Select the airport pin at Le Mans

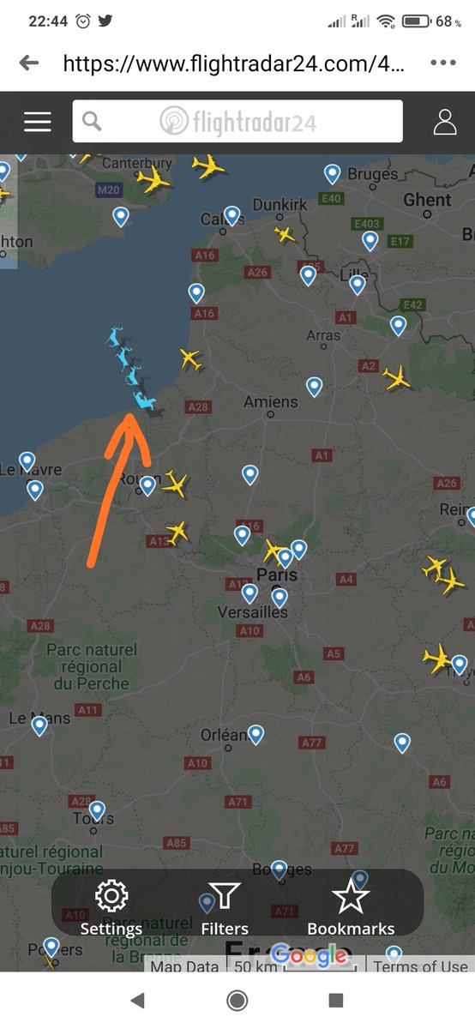point(39,725)
